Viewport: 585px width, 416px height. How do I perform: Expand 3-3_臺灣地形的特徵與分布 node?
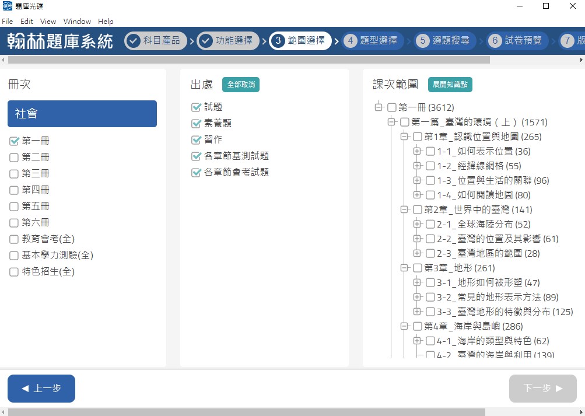[417, 312]
